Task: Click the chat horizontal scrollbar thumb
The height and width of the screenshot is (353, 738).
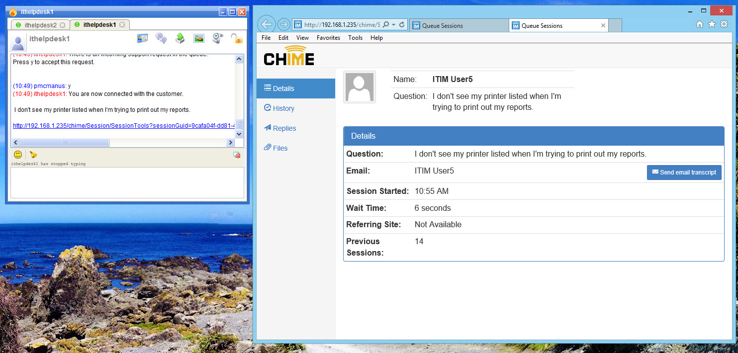Action: tap(64, 143)
